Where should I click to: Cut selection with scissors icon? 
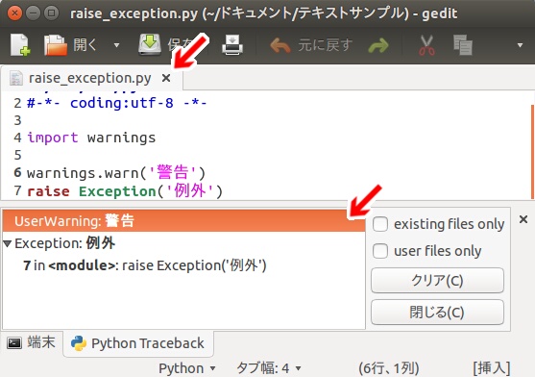(426, 45)
